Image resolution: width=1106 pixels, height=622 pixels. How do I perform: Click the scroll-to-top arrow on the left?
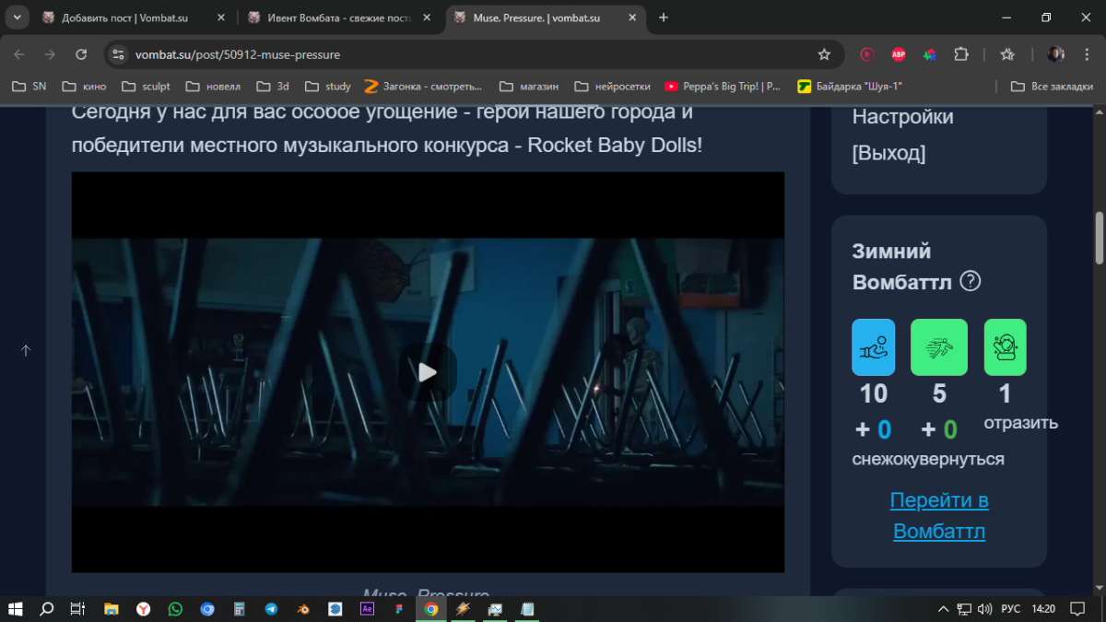[26, 350]
